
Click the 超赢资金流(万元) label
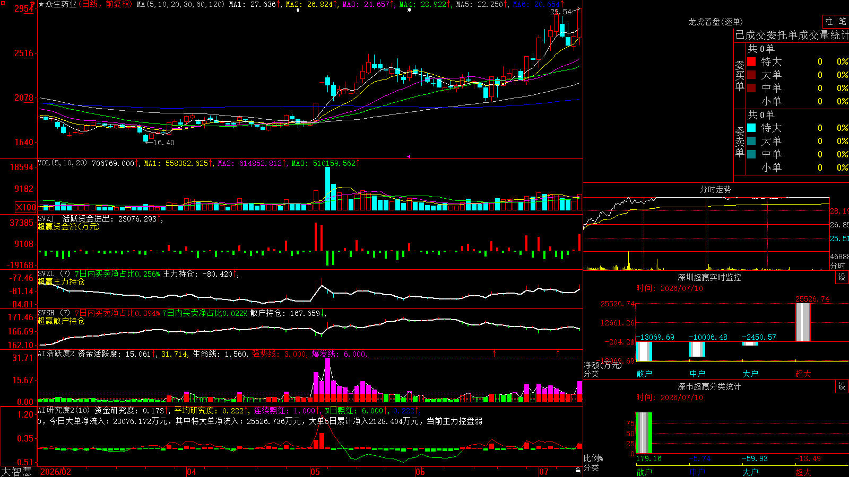[x=68, y=226]
